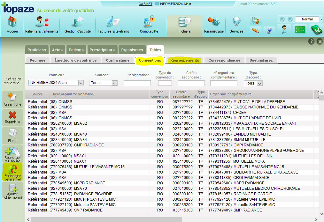This screenshot has height=222, width=324.
Task: Sort by Critère secondaire column header
Action: (x=181, y=94)
